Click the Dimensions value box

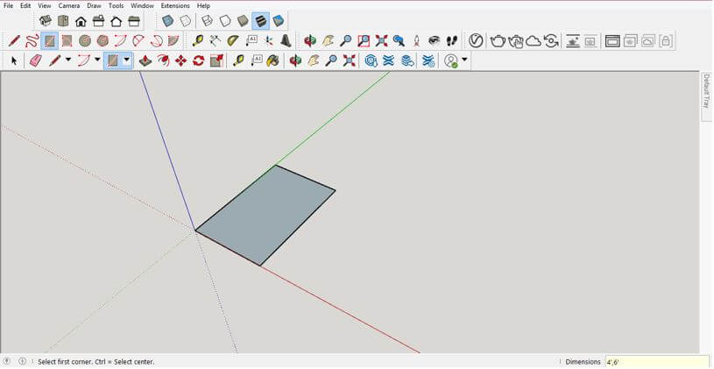click(x=657, y=362)
